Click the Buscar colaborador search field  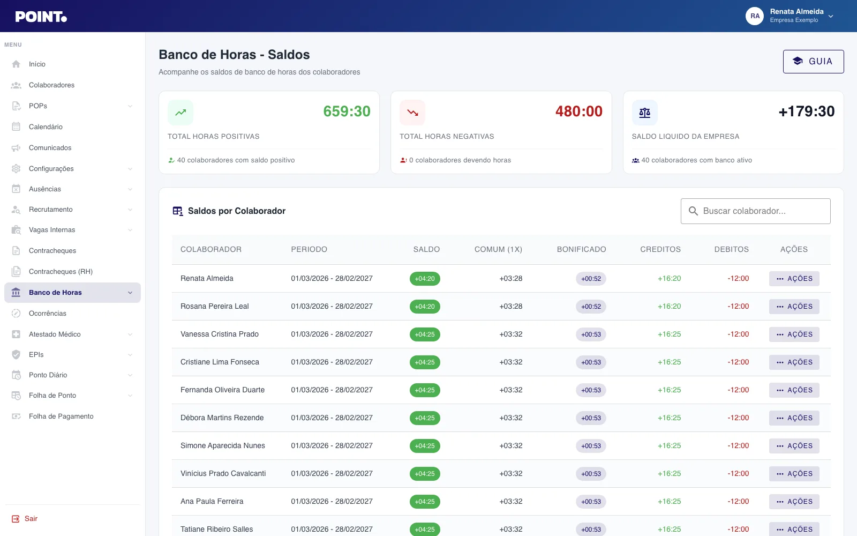pos(756,211)
